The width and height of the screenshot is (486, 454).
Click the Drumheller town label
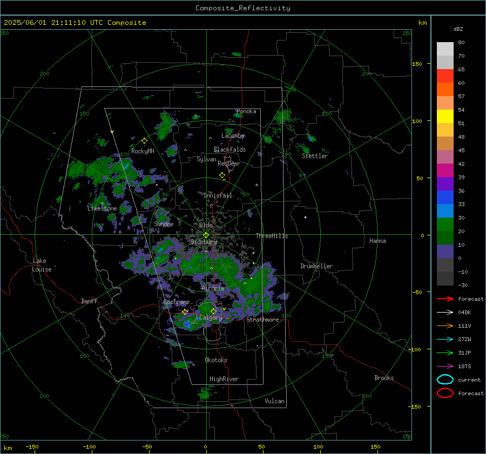tap(316, 266)
